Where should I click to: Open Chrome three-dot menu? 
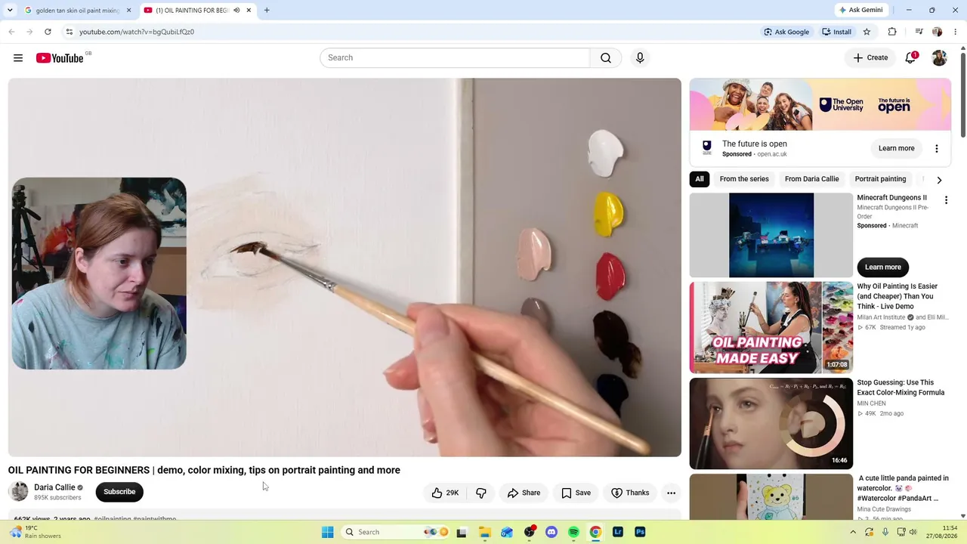[x=956, y=32]
